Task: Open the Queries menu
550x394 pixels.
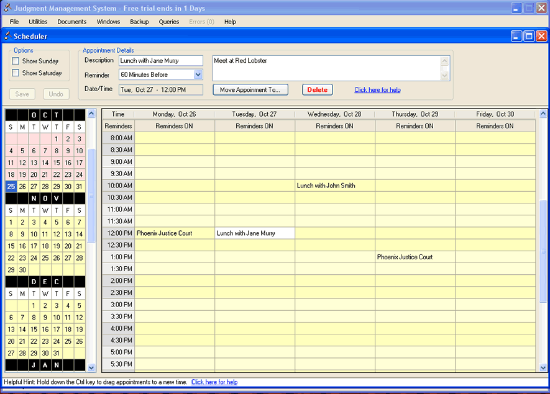Action: tap(168, 22)
